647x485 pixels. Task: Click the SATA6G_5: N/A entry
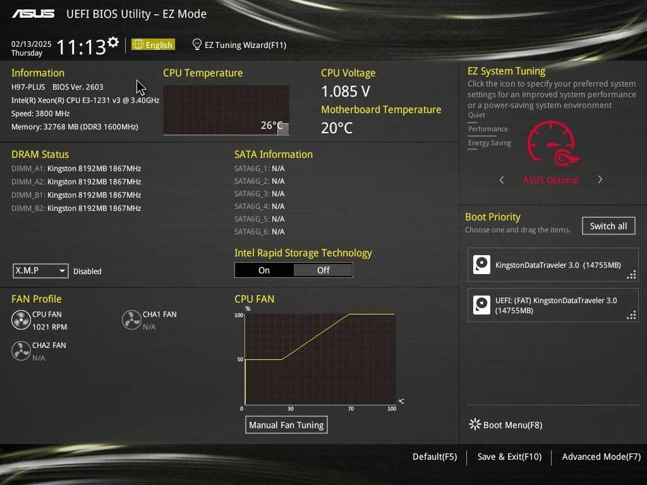click(x=260, y=219)
